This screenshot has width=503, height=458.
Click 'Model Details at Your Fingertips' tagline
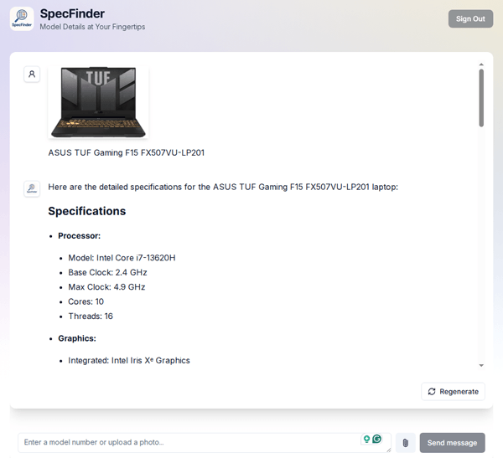[92, 27]
